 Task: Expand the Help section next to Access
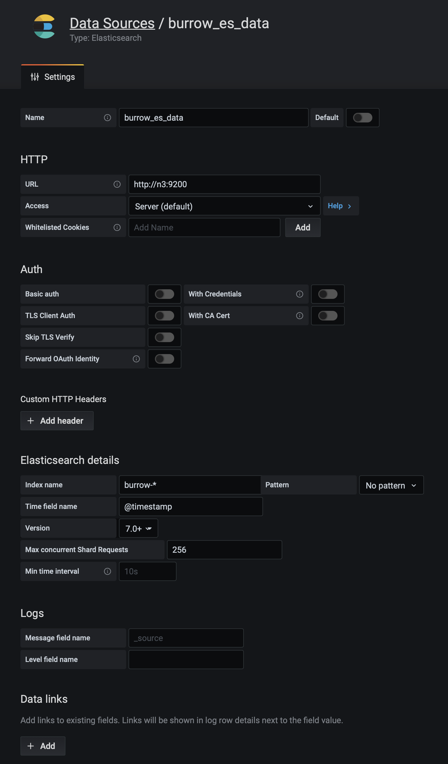coord(341,206)
